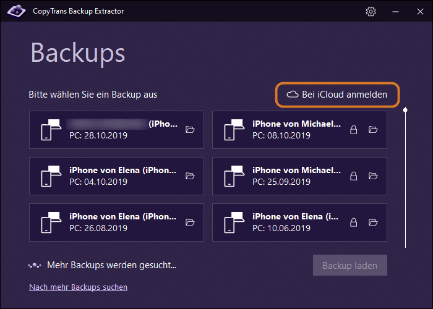
Task: Close the CopyTrans Backup Extractor window
Action: (x=420, y=12)
